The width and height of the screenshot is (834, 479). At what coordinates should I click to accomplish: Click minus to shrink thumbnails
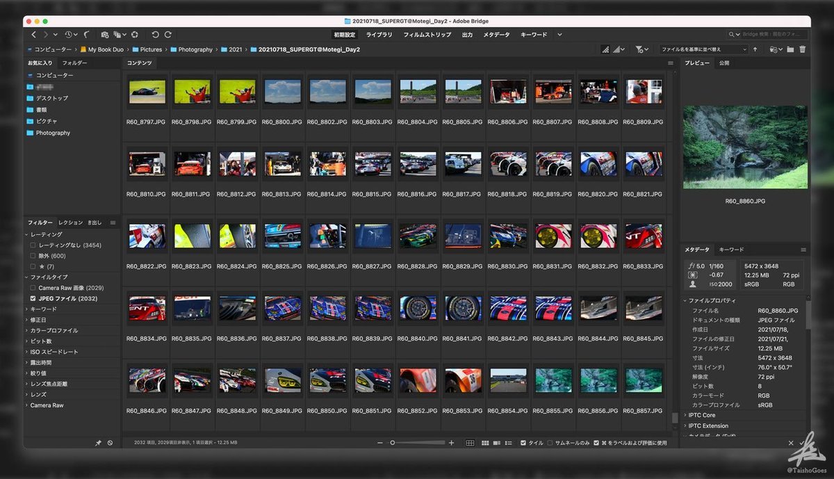click(x=379, y=443)
